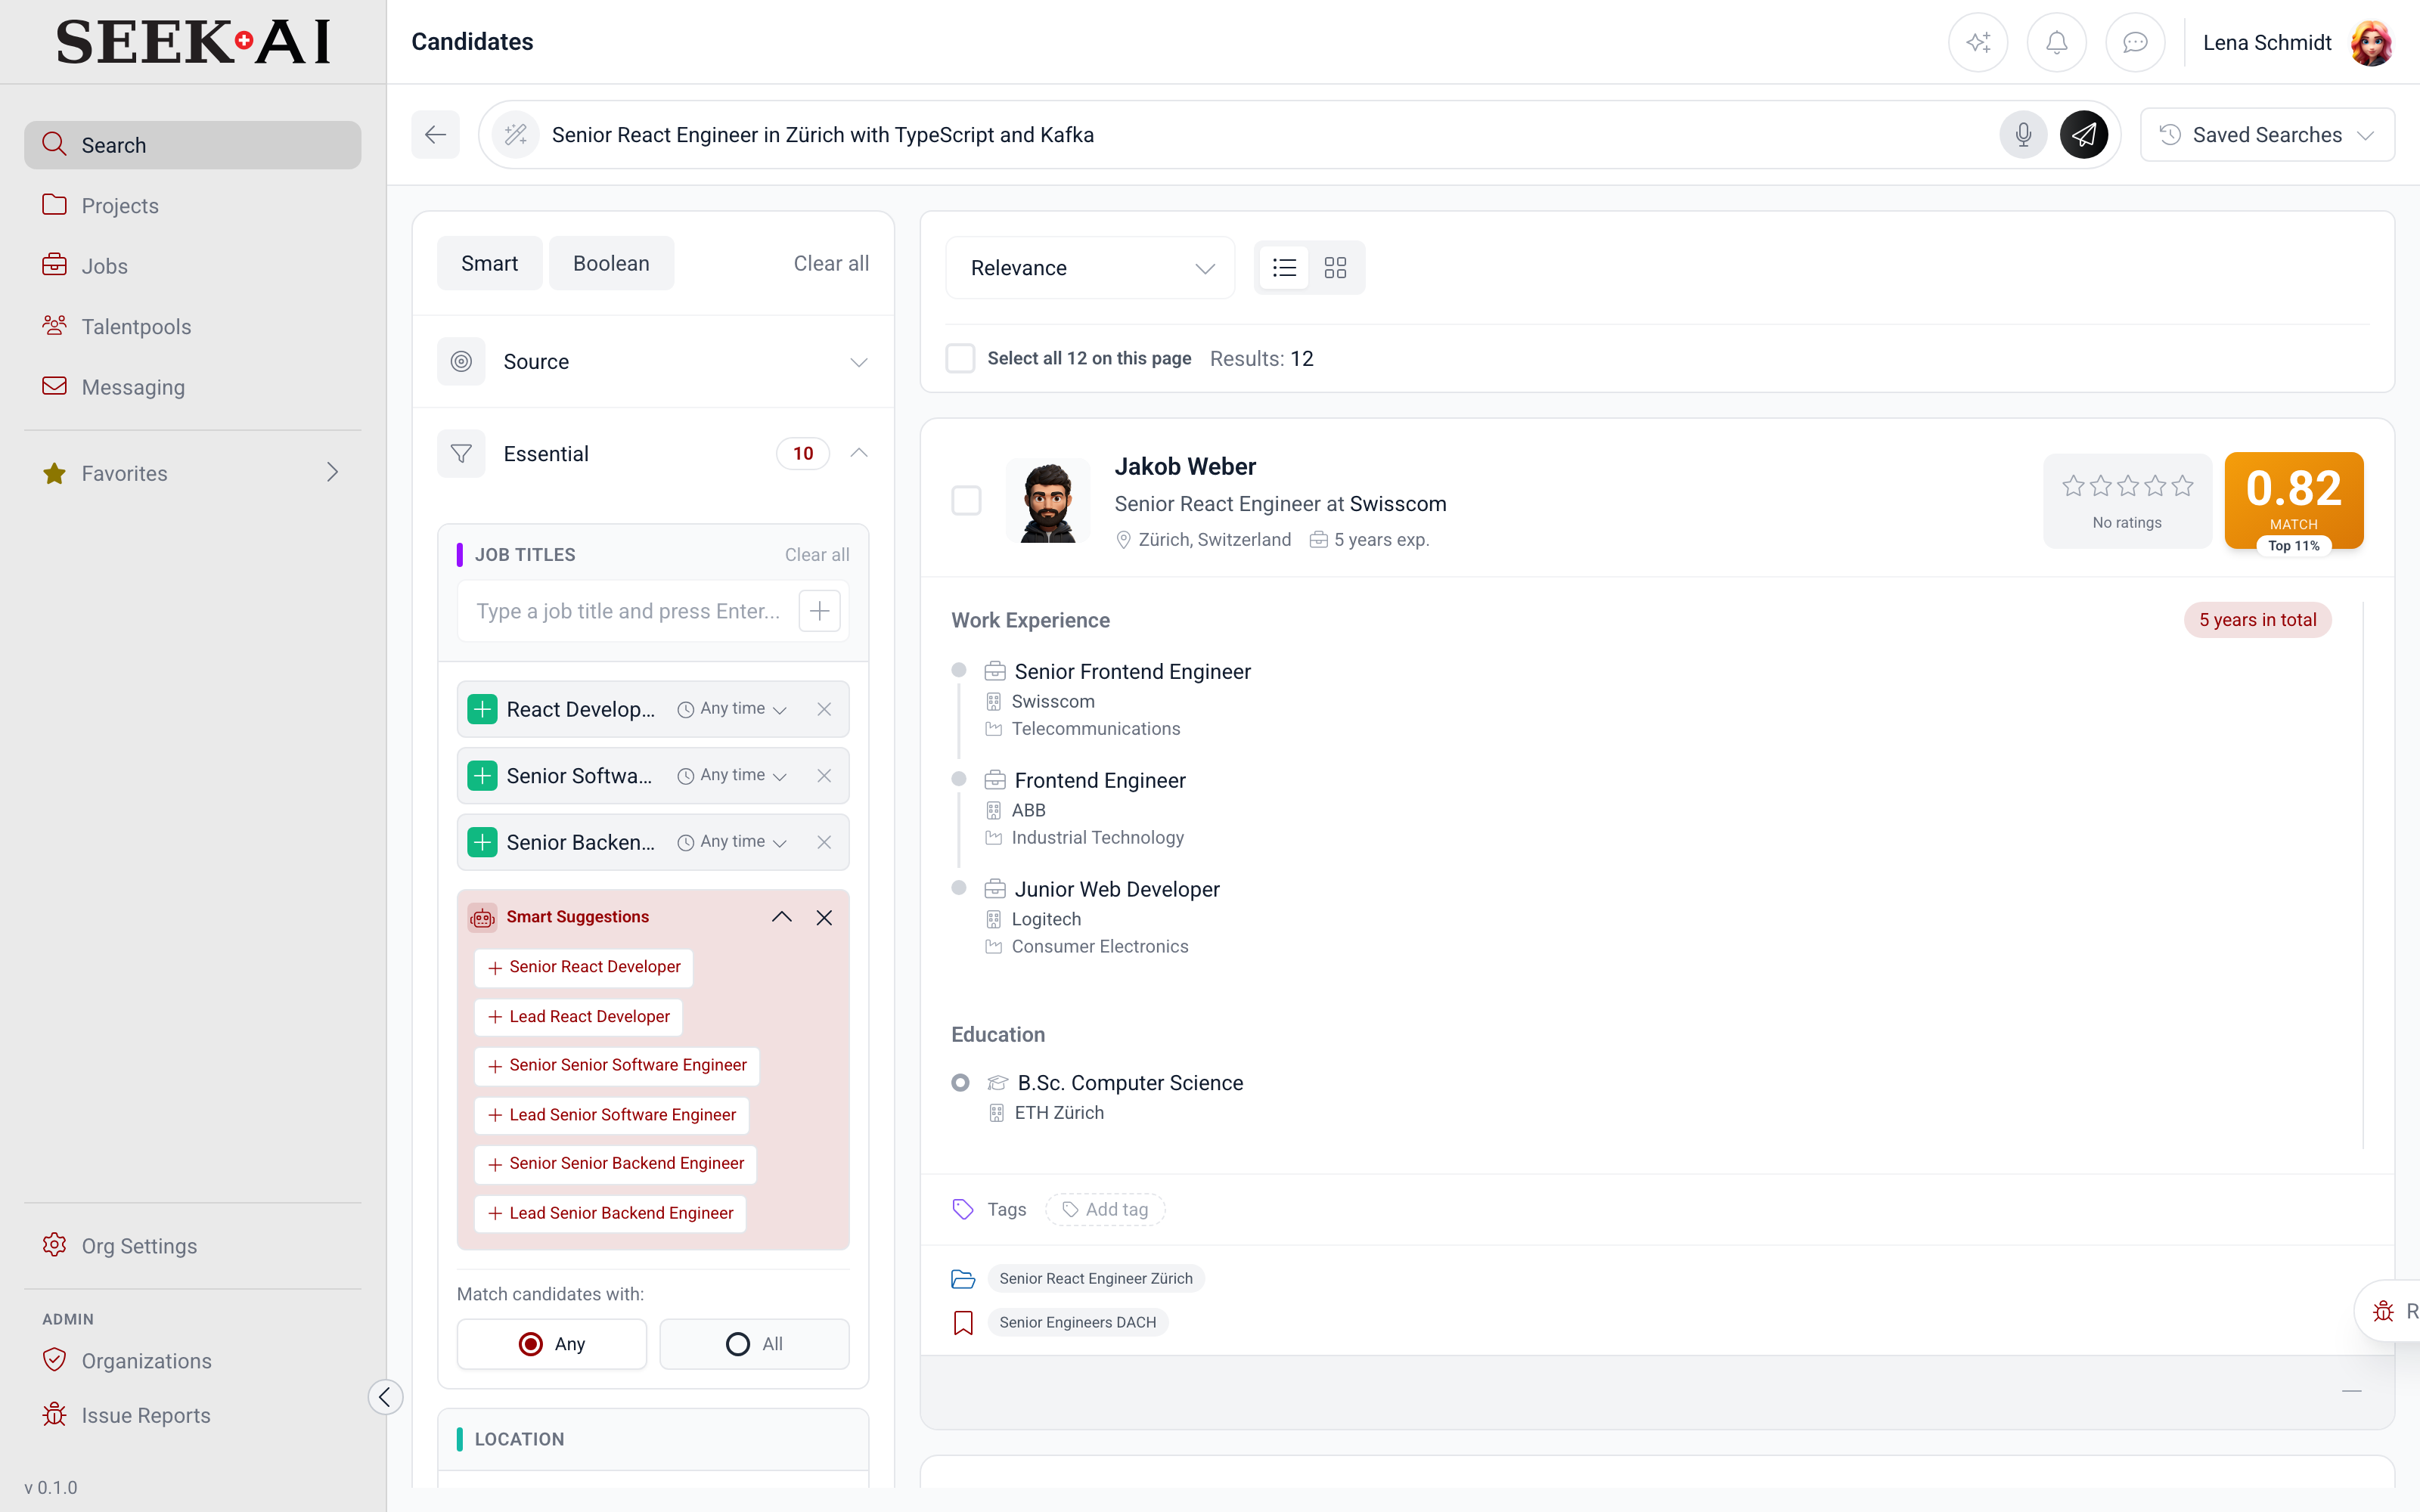2420x1512 pixels.
Task: Collapse Smart Suggestions panel
Action: (x=782, y=917)
